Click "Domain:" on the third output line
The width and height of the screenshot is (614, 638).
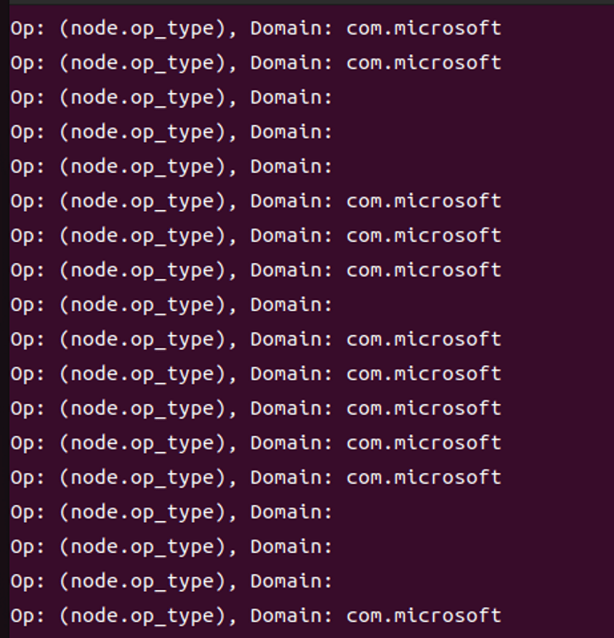(290, 97)
